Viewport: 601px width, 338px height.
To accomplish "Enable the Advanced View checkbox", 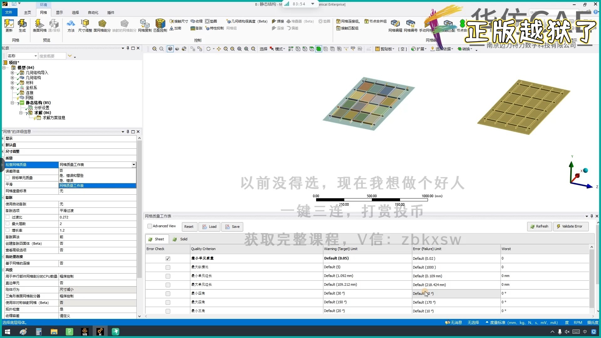I will coord(150,226).
